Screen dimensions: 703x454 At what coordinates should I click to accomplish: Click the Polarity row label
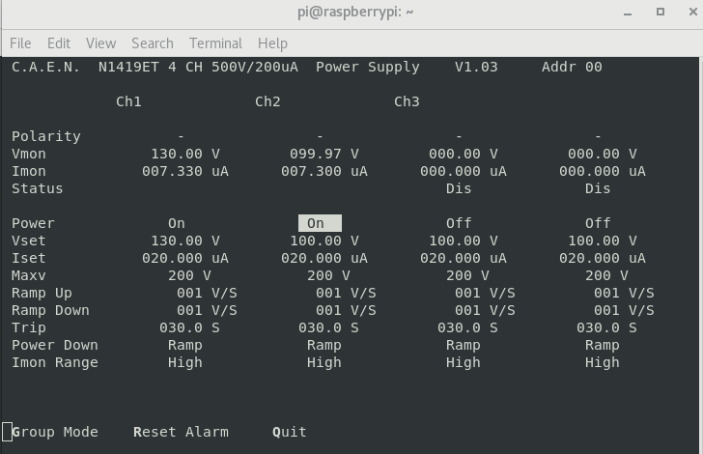tap(46, 136)
